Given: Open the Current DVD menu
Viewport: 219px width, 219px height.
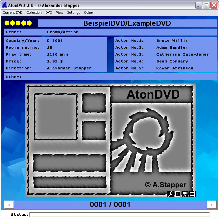Looking at the screenshot, I should pyautogui.click(x=12, y=12).
